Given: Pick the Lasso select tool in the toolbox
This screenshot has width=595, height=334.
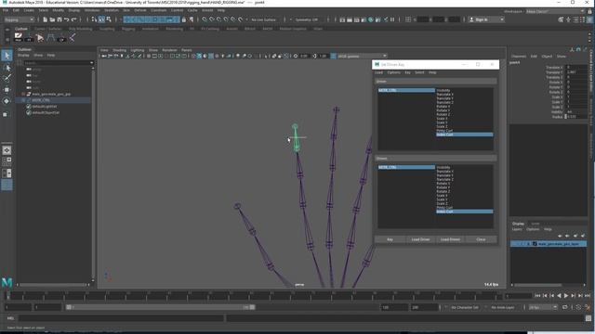Looking at the screenshot, I should pos(7,68).
